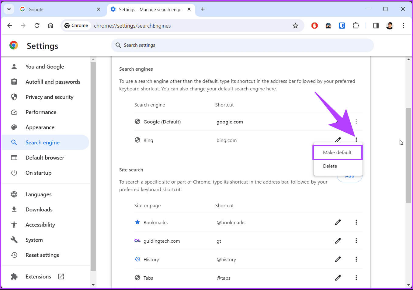Open more actions for History row
The width and height of the screenshot is (413, 290).
356,259
